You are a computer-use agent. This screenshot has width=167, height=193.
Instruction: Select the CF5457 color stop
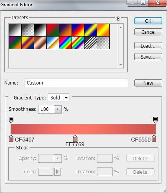click(11, 138)
